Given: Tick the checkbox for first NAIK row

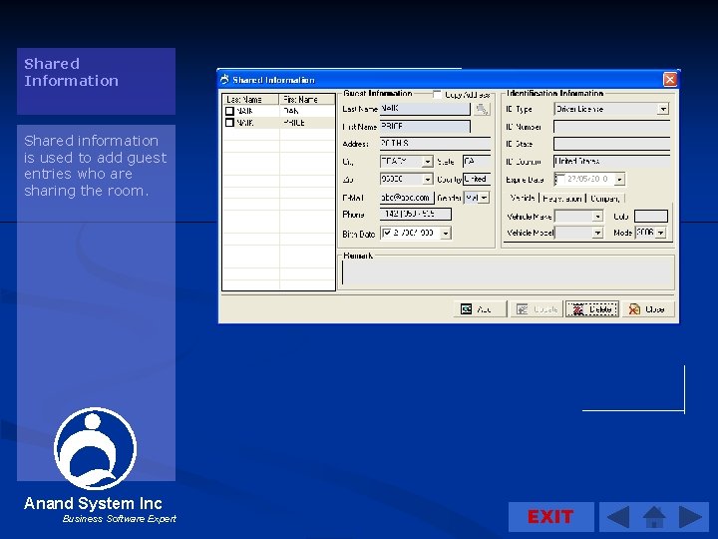Looking at the screenshot, I should pyautogui.click(x=229, y=111).
